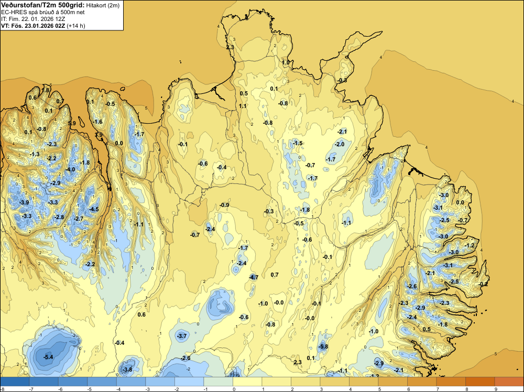Viewport: 524px width, 392px height.
Task: Pick the -2.7 temperature value
Action: pos(79,219)
